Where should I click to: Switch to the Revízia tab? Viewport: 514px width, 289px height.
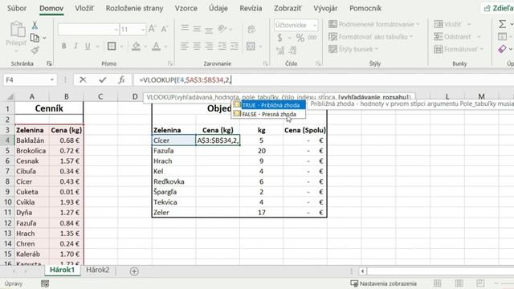(x=251, y=8)
